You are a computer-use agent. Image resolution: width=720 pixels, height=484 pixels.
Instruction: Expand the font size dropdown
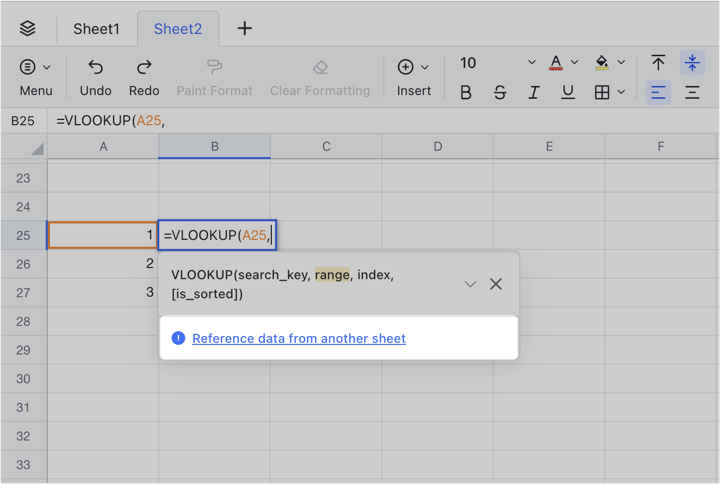[532, 63]
